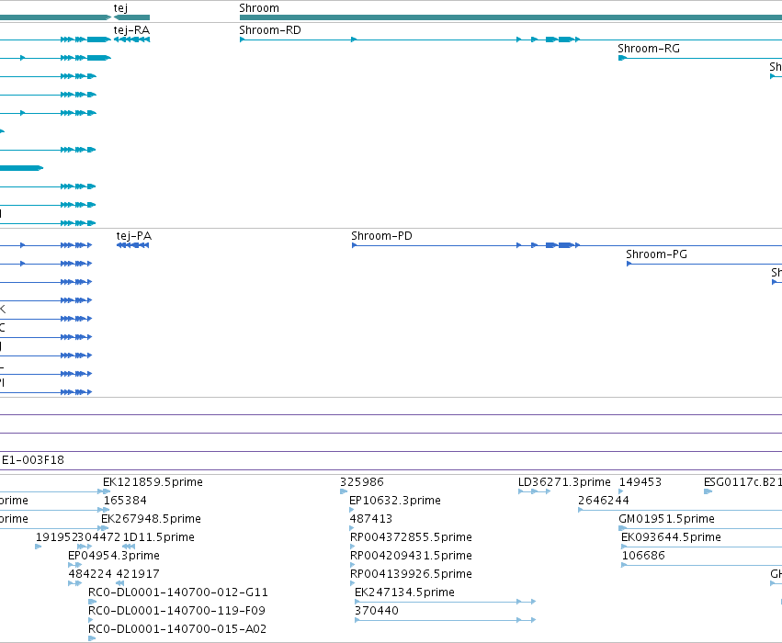Select the 484224 feature label
782x643 pixels.
coord(90,574)
